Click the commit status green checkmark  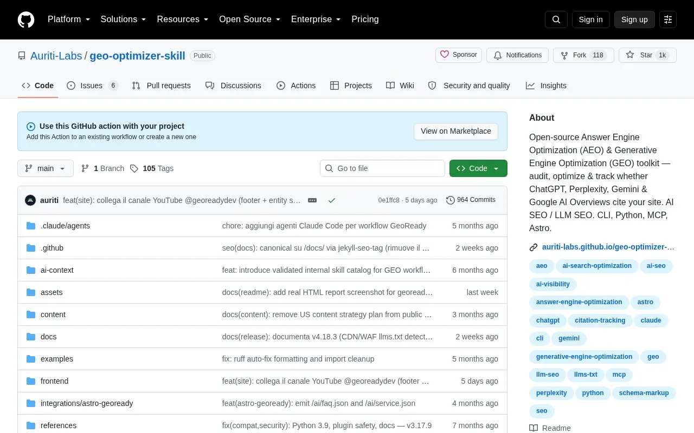point(332,200)
